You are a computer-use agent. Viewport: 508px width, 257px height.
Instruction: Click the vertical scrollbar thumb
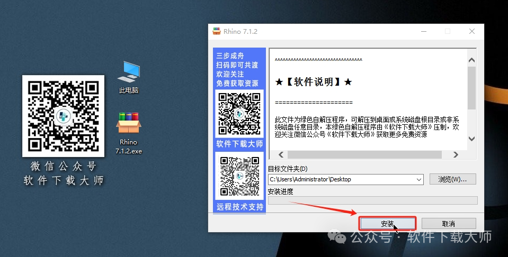[x=471, y=88]
